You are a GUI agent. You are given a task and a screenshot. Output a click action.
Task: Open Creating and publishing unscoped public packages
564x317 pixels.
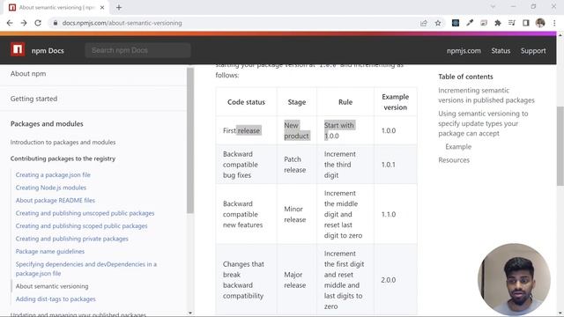85,213
